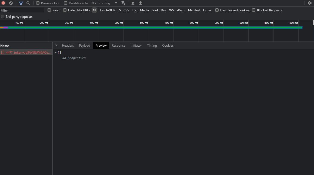Filter by WS requests
314x175 pixels.
click(x=171, y=10)
